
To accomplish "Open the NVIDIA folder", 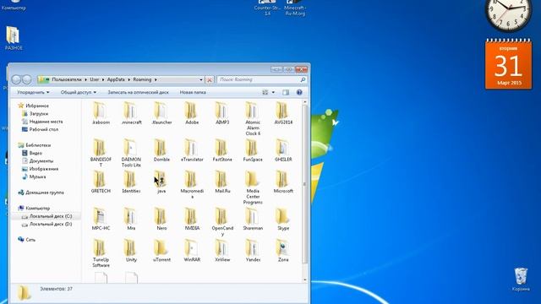I will tap(192, 220).
